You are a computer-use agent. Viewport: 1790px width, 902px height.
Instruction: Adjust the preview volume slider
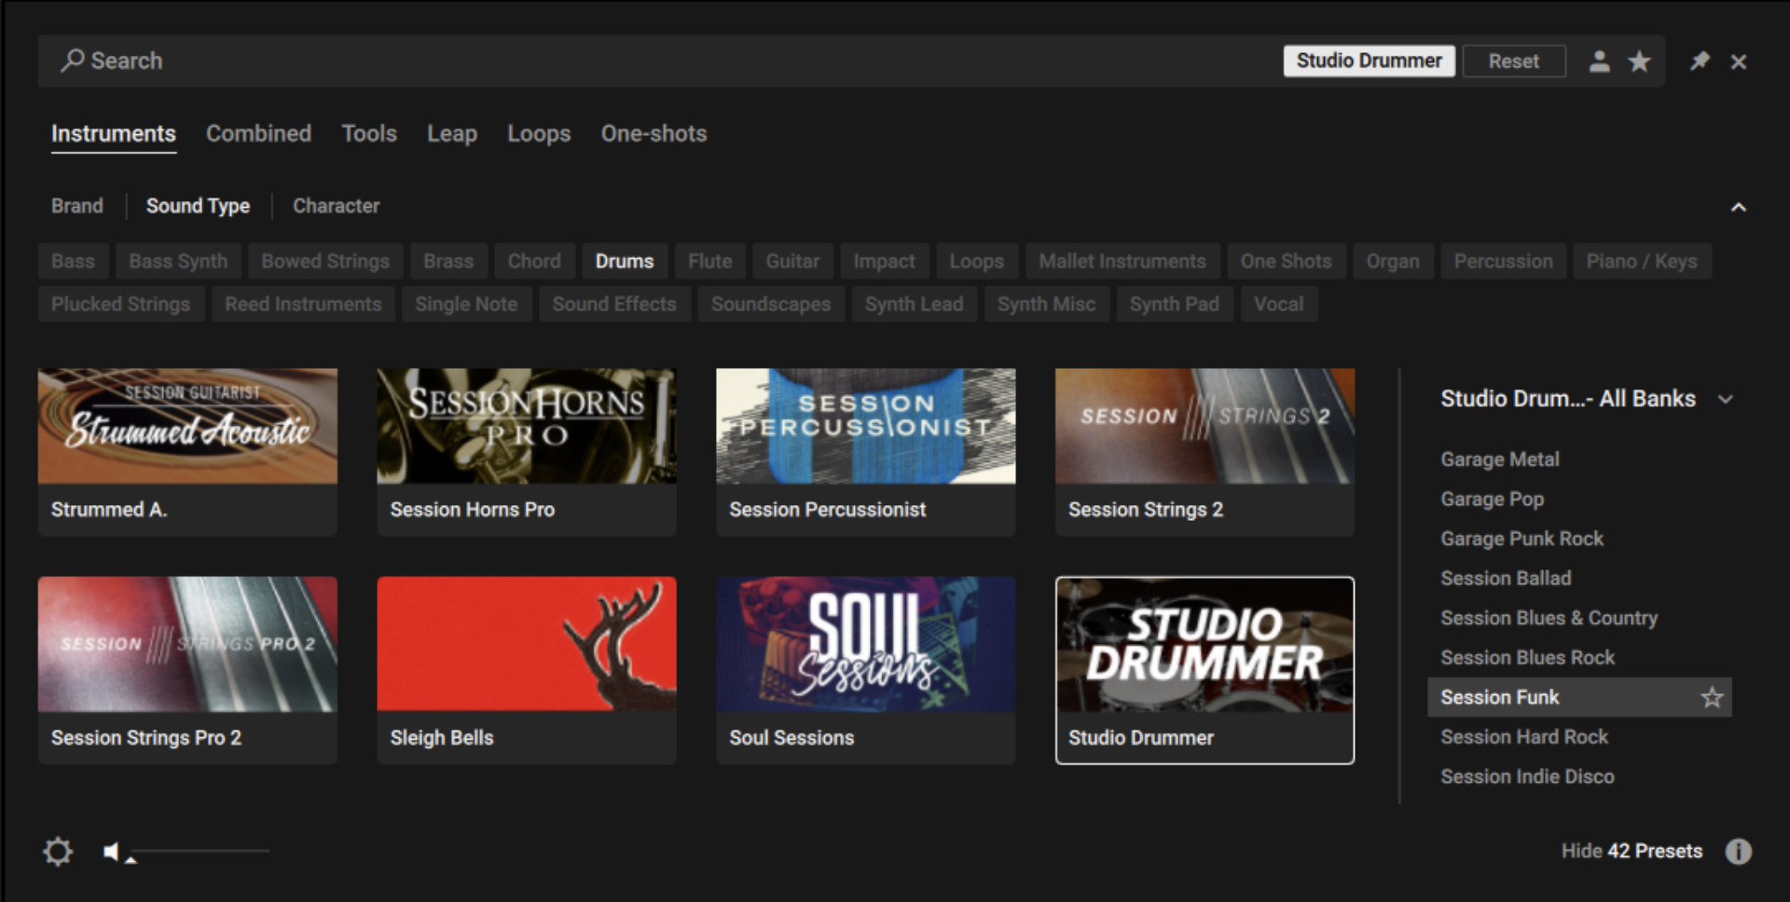coord(200,851)
